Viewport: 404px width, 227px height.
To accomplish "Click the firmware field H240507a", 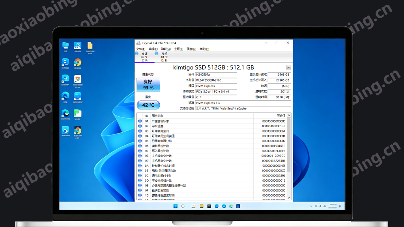I will pos(216,74).
